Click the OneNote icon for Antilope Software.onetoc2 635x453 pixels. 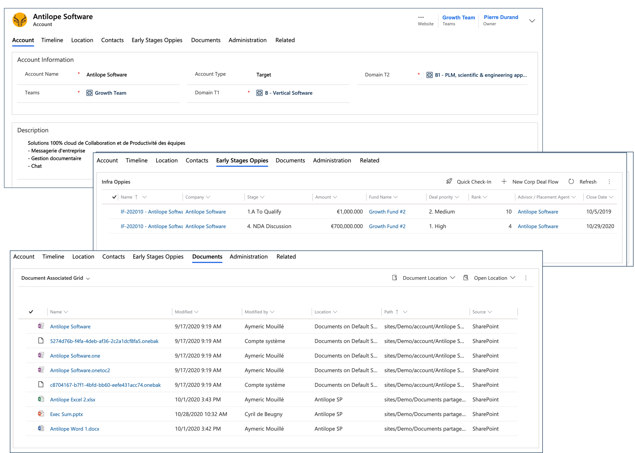[41, 370]
